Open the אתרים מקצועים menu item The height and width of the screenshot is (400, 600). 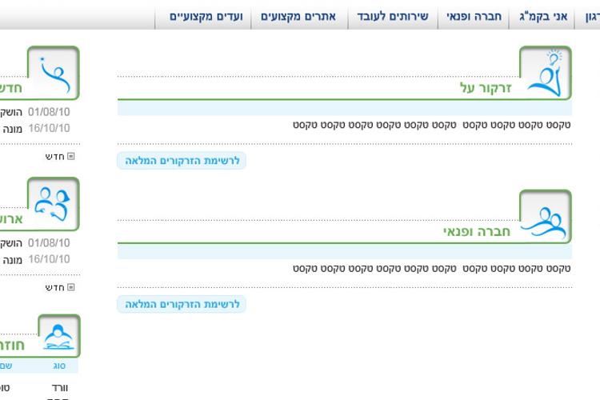click(298, 17)
